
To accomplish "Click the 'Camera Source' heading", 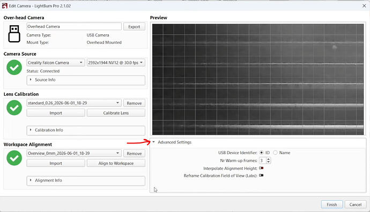I will (x=20, y=54).
